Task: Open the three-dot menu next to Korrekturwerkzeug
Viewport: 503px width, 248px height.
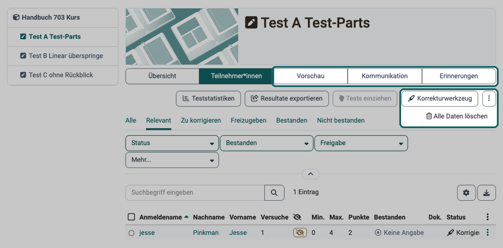Action: point(489,98)
